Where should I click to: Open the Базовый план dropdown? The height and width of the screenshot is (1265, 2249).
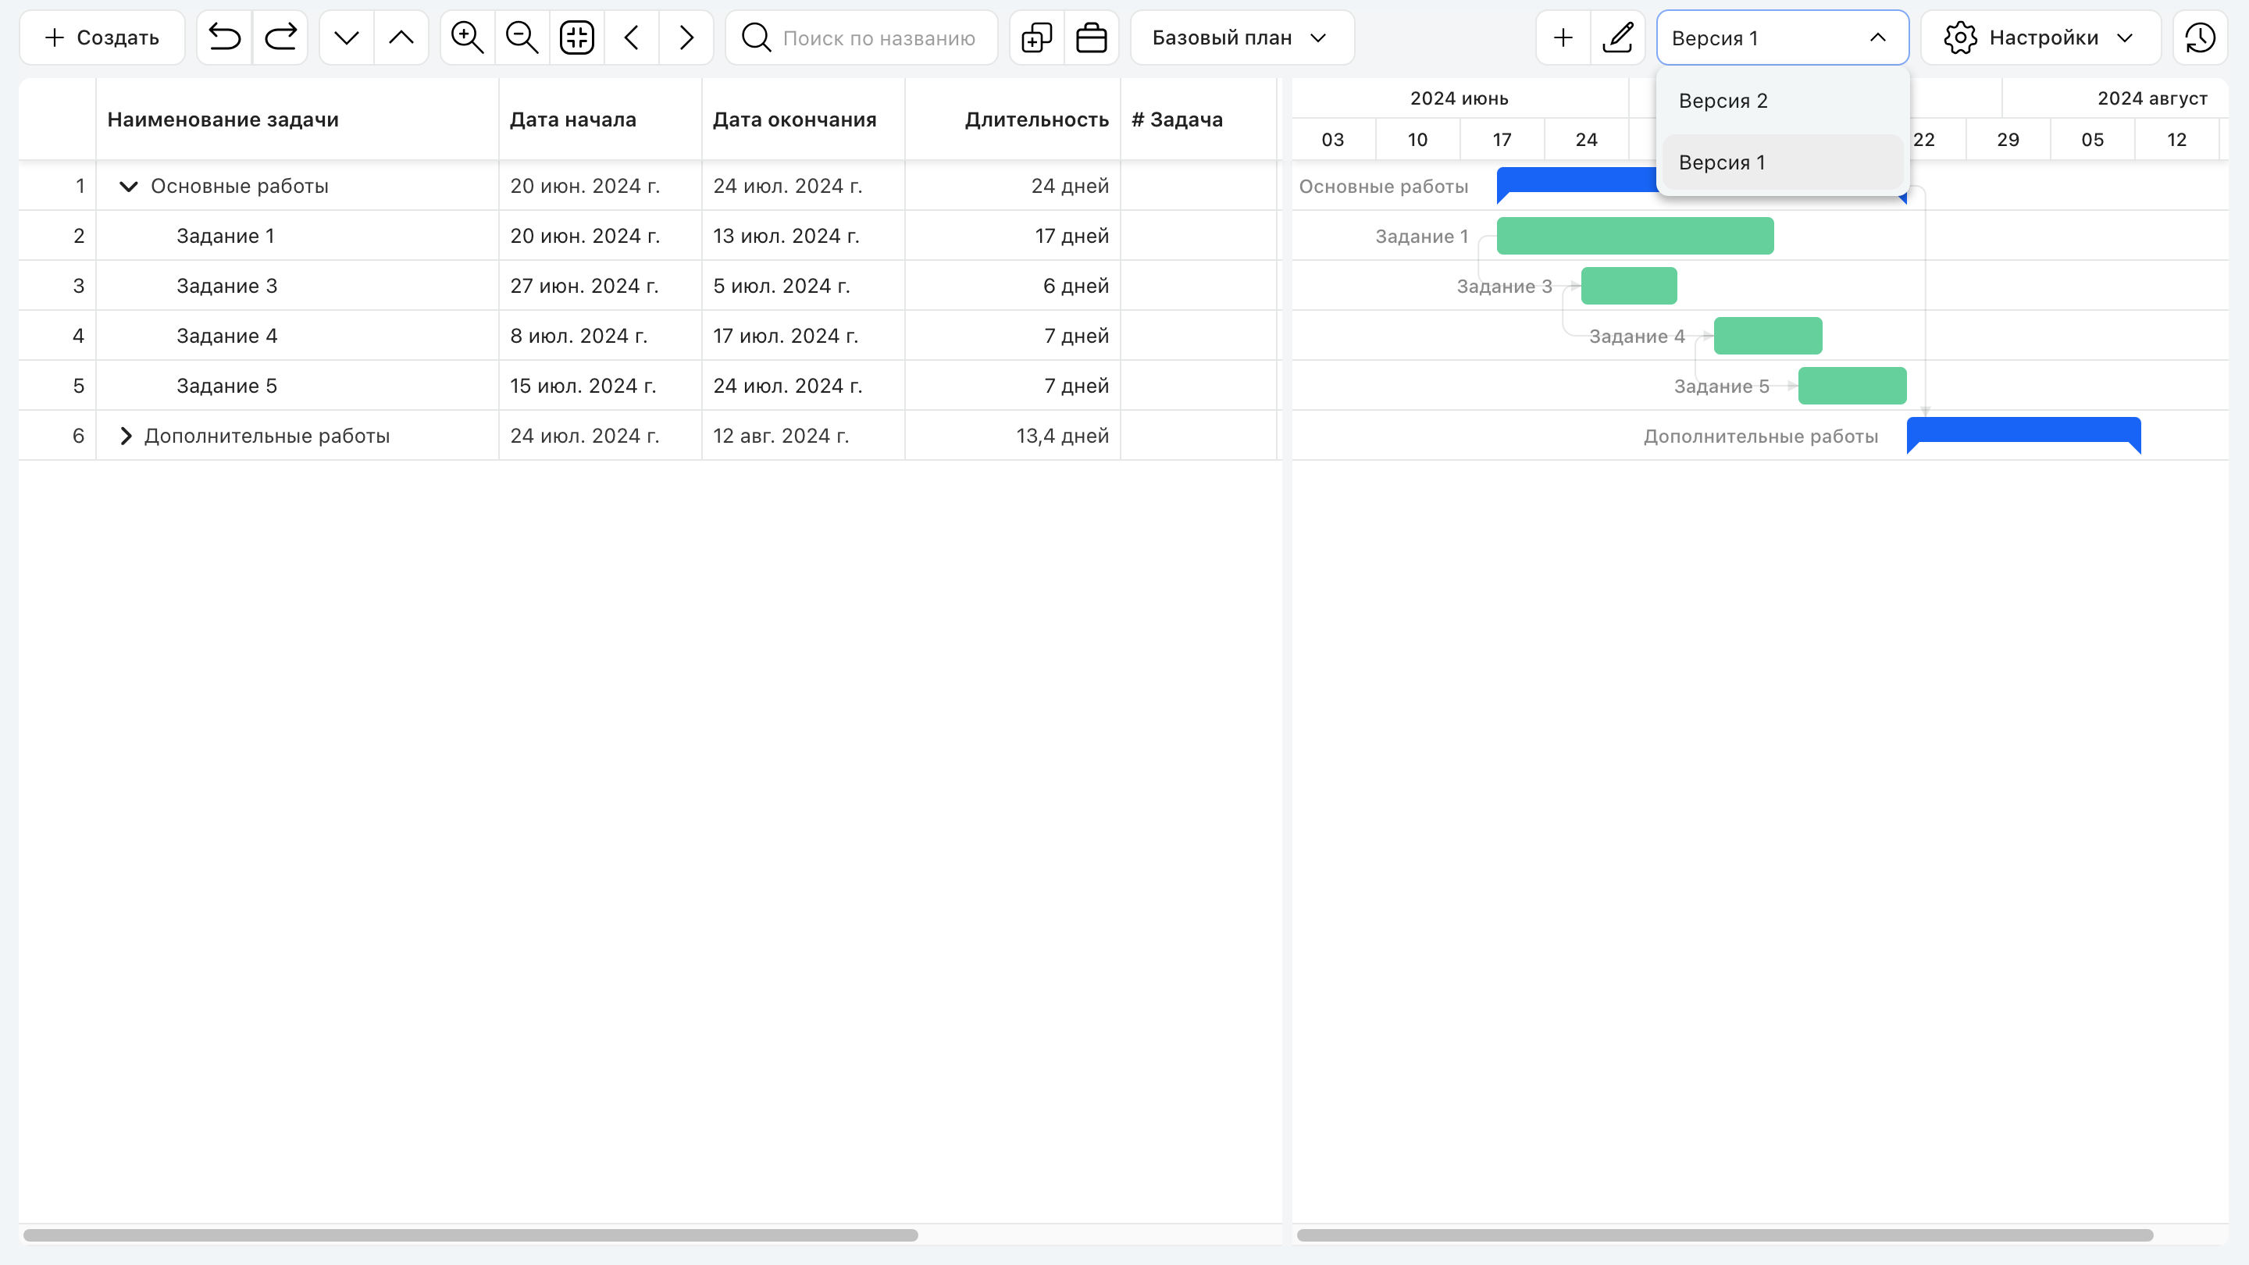click(x=1242, y=37)
